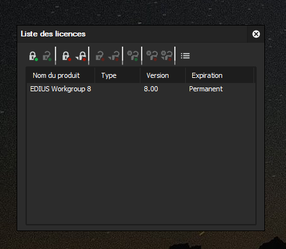Sort by the Nom du produit column header
286x249 pixels.
pos(61,75)
